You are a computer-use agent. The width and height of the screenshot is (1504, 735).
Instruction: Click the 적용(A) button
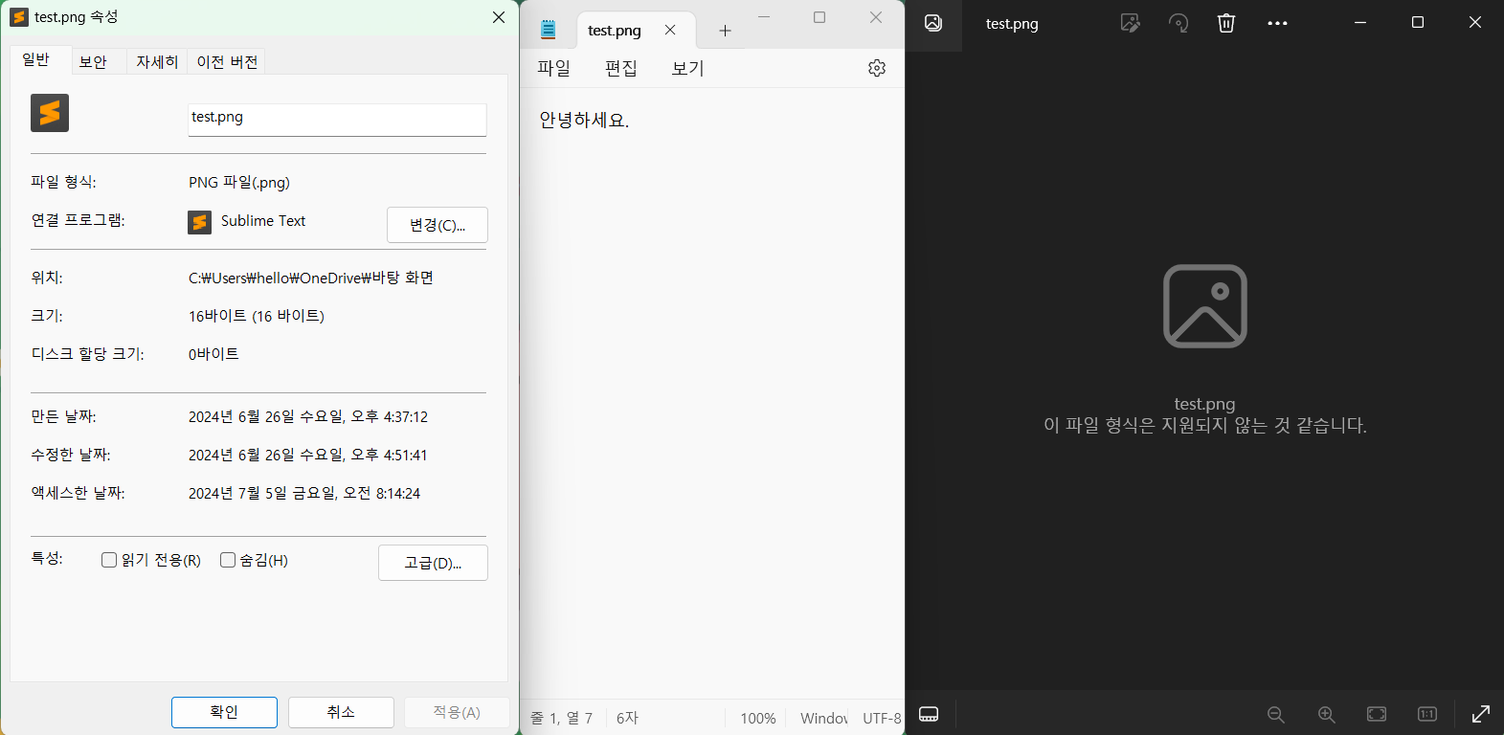coord(457,712)
